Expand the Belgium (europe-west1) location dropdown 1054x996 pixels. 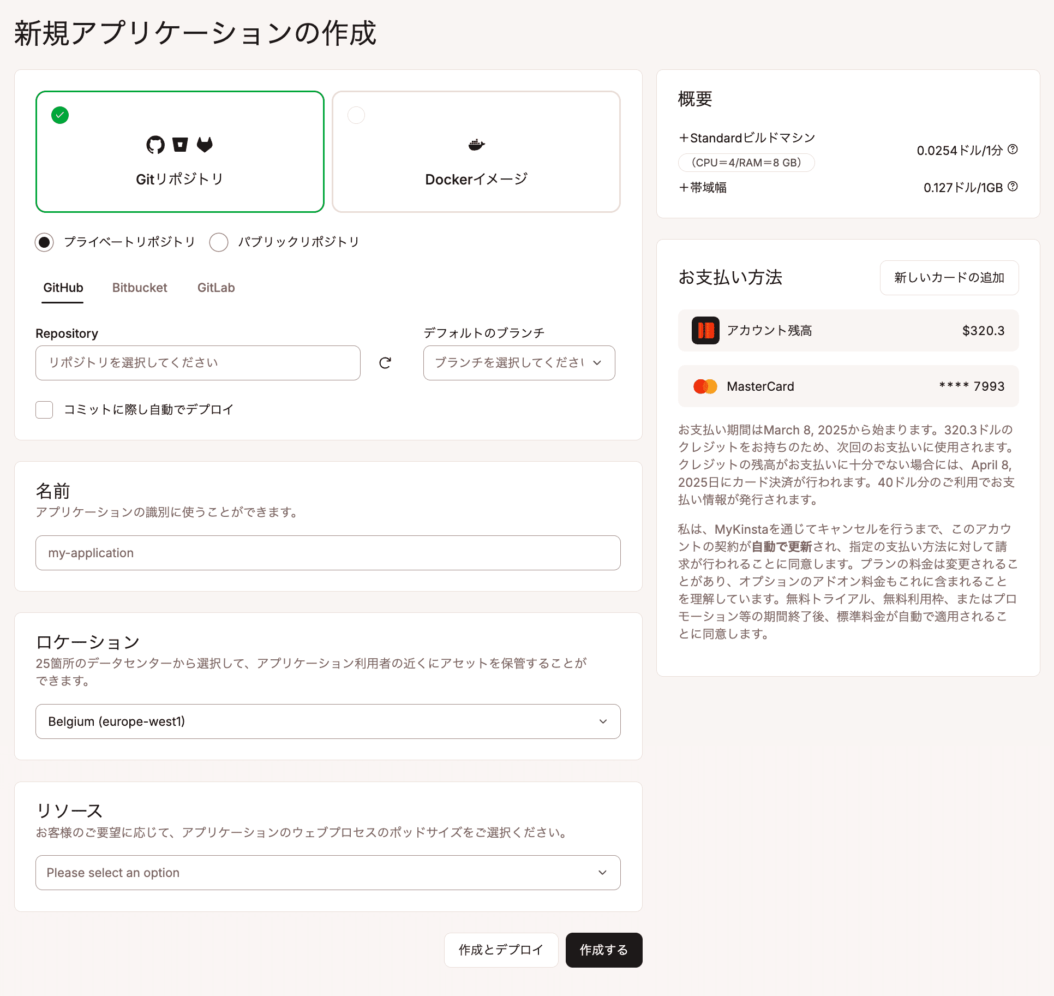point(328,721)
